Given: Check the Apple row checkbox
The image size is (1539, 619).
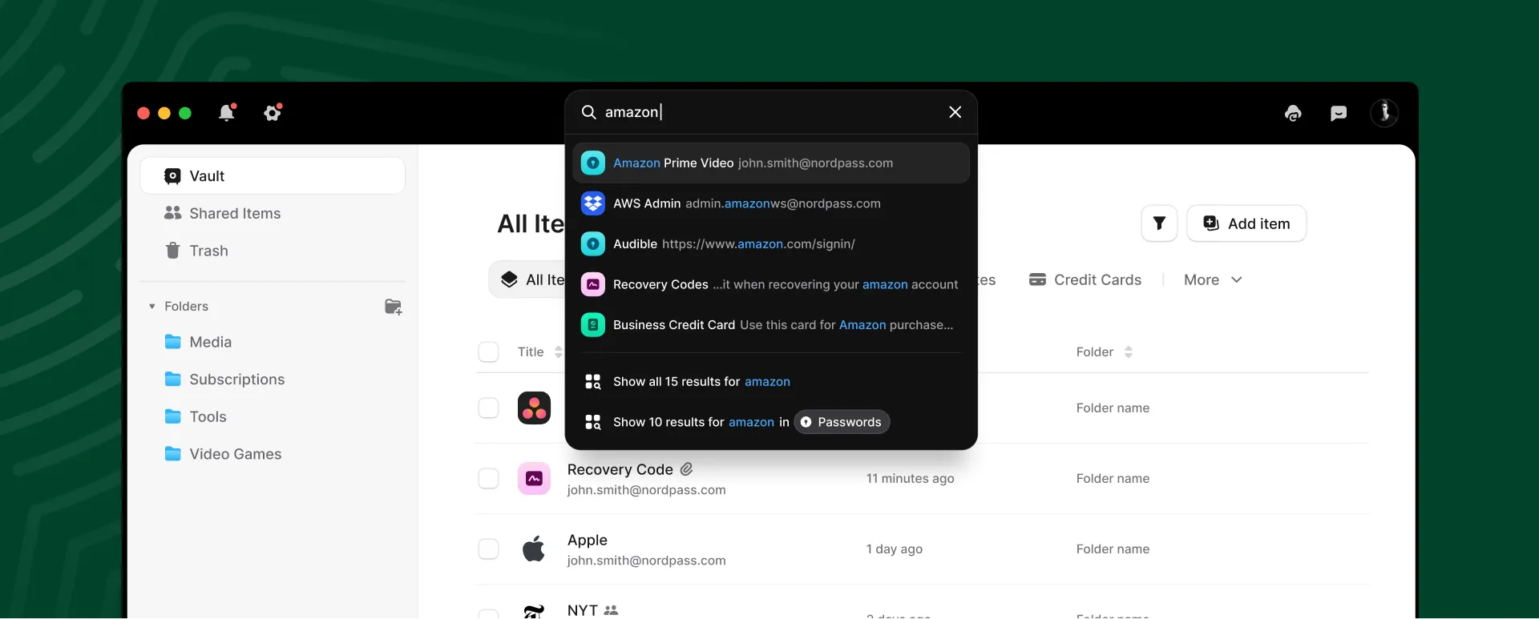Looking at the screenshot, I should click(x=488, y=549).
